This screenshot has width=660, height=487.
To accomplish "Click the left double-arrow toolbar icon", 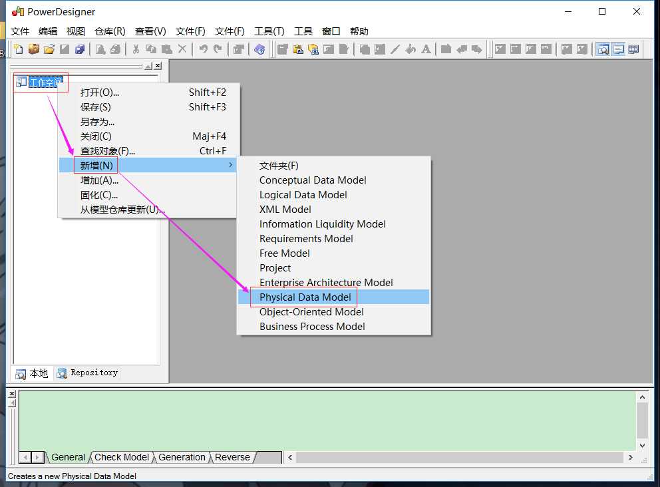I will pyautogui.click(x=462, y=49).
